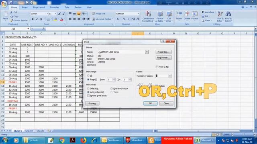Viewport: 257px width, 144px height.
Task: Open Conditional Formatting
Action: (148, 16)
